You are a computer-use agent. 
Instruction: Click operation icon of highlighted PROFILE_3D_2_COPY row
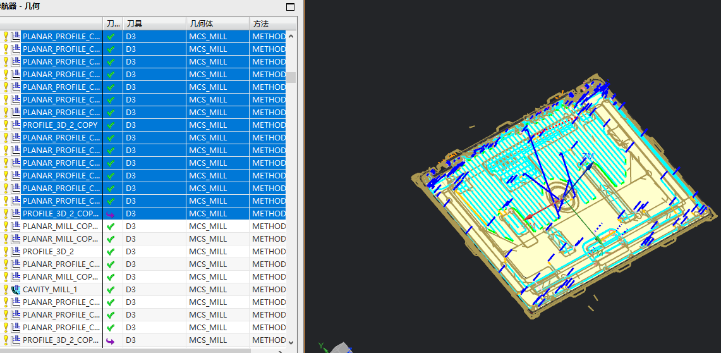click(x=16, y=125)
